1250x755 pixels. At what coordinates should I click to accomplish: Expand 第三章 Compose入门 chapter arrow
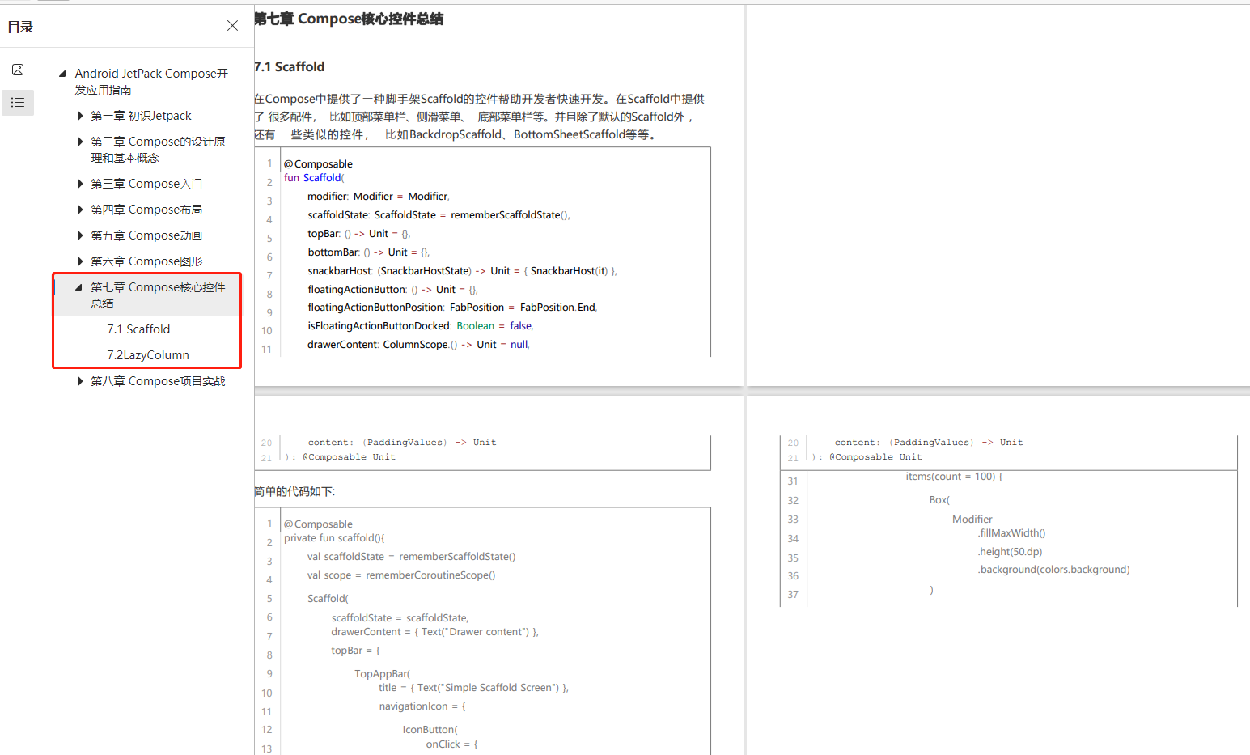click(79, 184)
